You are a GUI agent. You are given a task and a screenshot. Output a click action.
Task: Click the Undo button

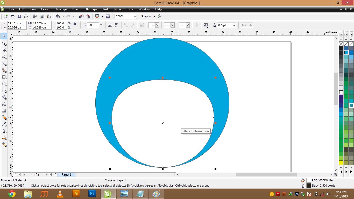(x=58, y=16)
